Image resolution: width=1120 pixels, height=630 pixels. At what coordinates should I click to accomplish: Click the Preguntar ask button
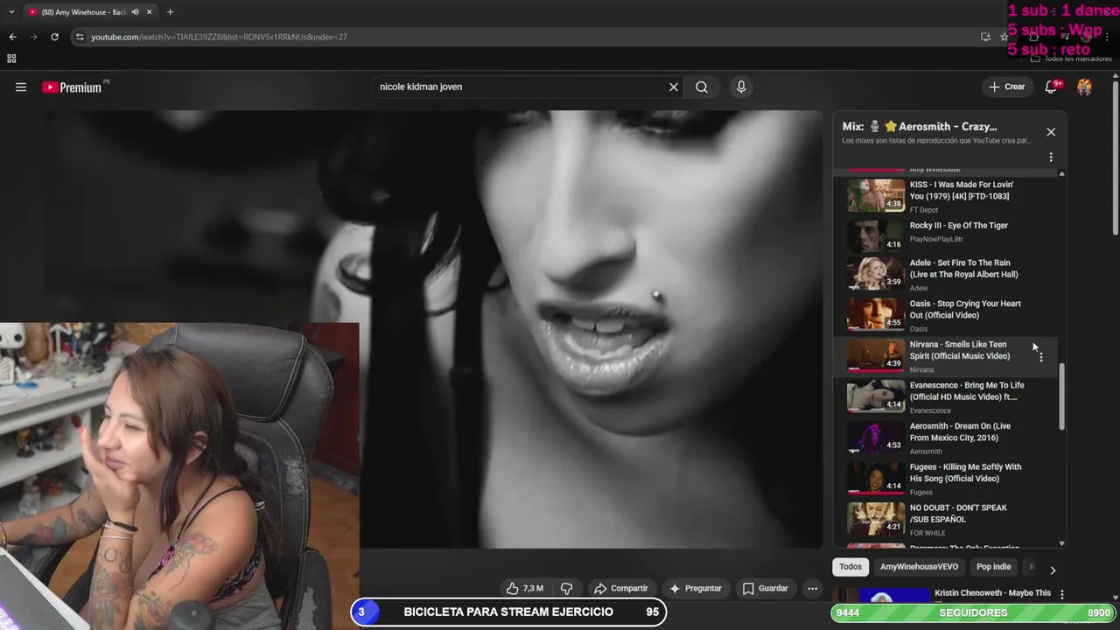click(x=696, y=588)
